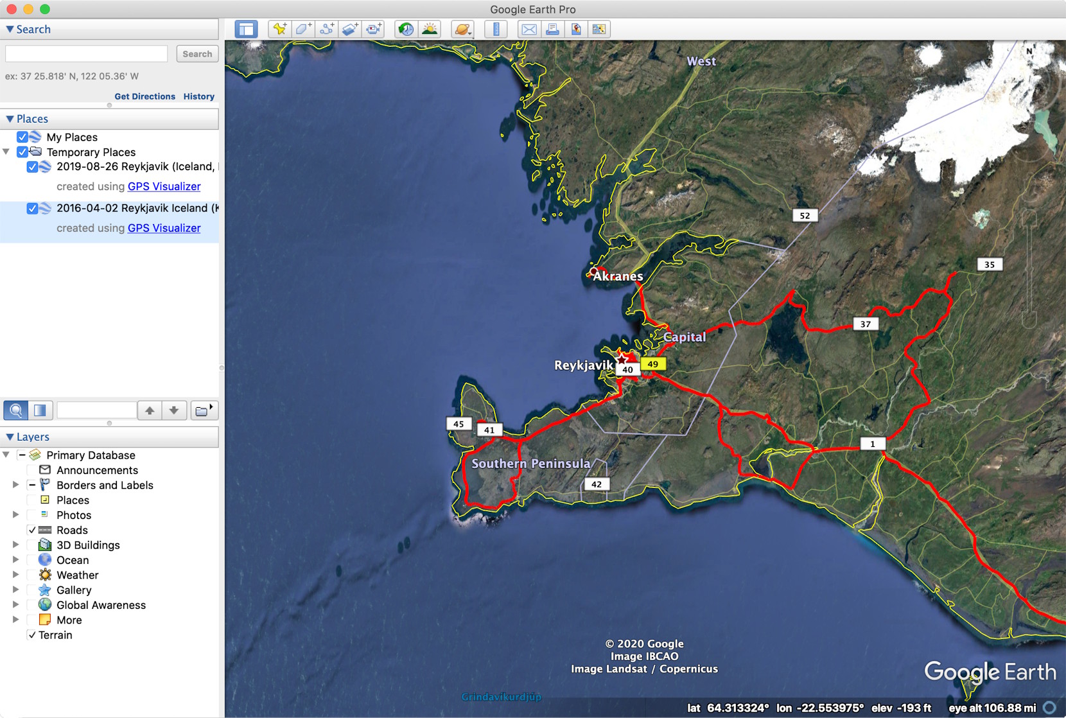Move selected place down arrow

pyautogui.click(x=174, y=410)
